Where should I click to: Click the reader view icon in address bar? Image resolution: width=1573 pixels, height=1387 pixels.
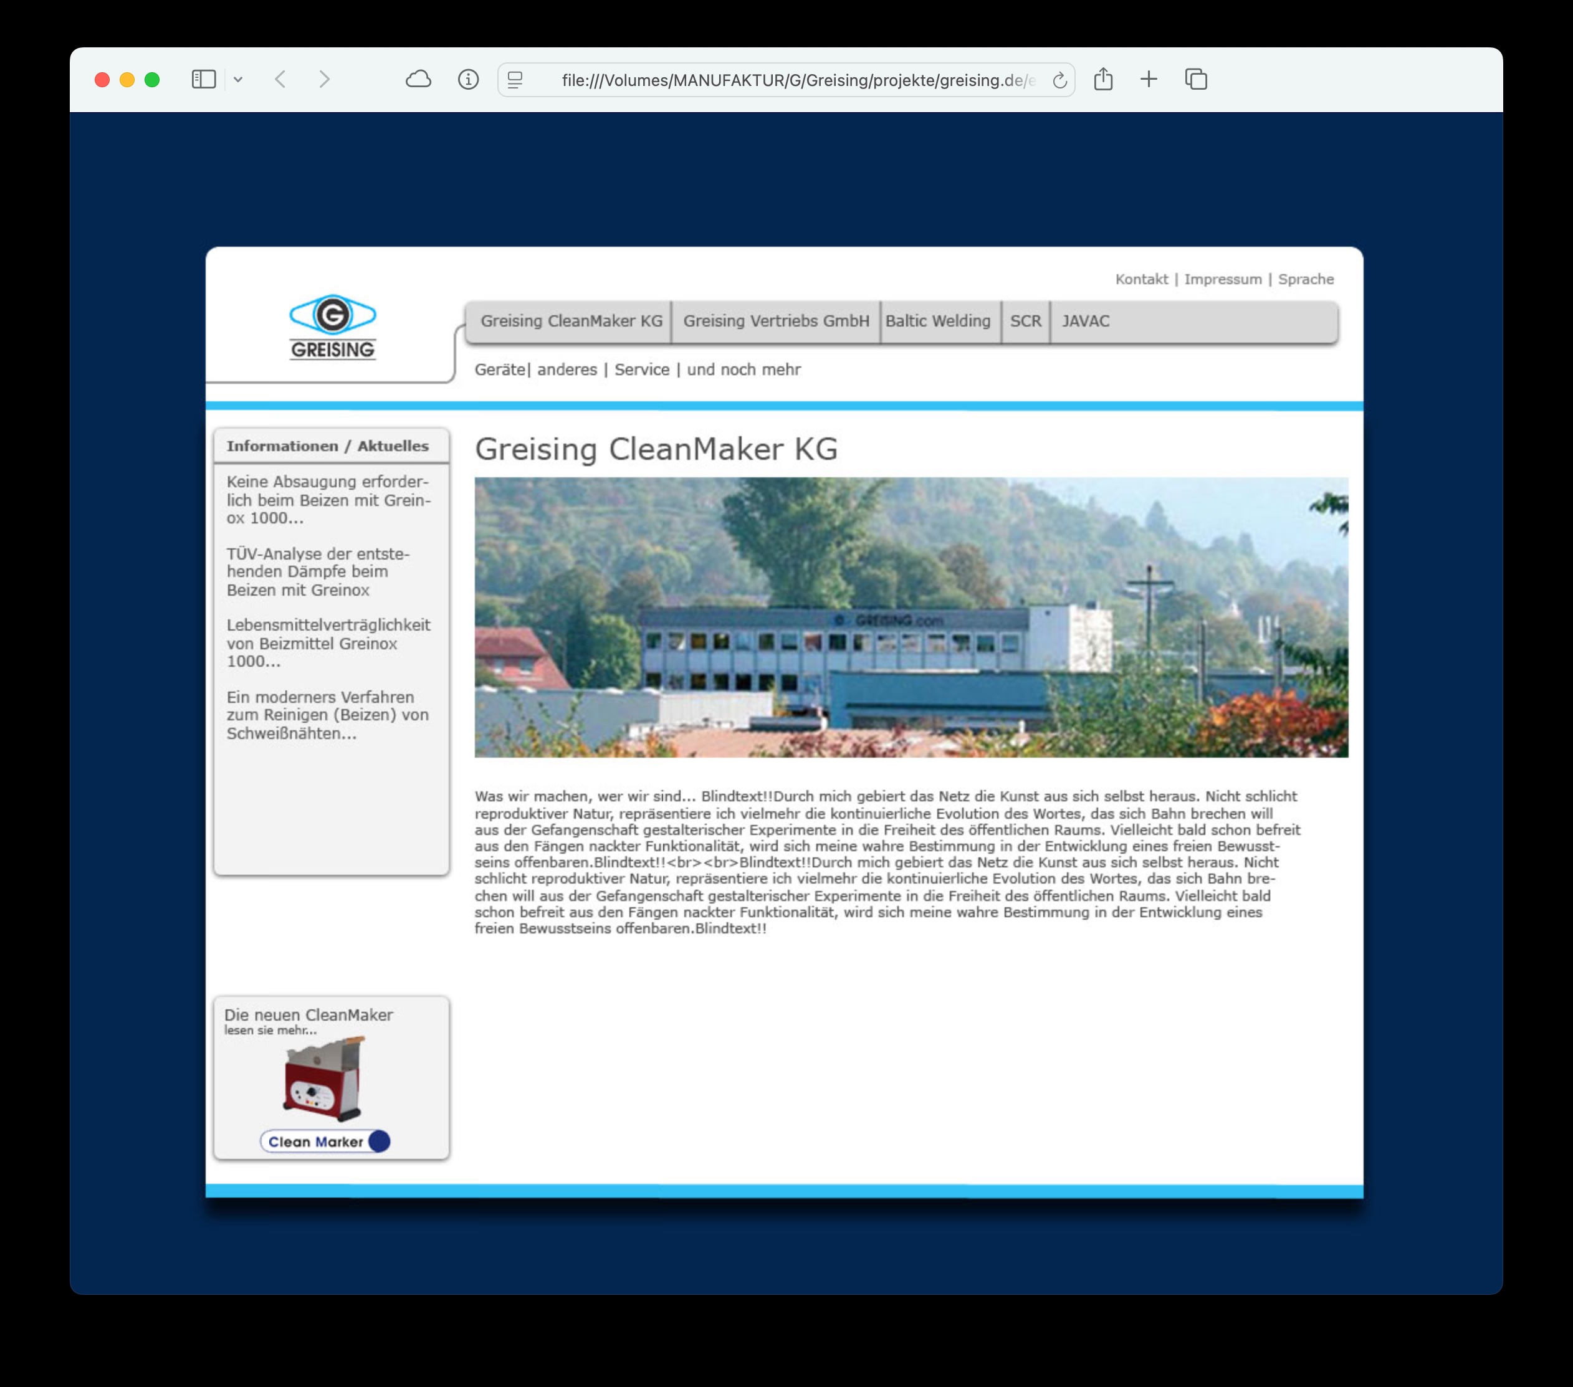coord(515,80)
